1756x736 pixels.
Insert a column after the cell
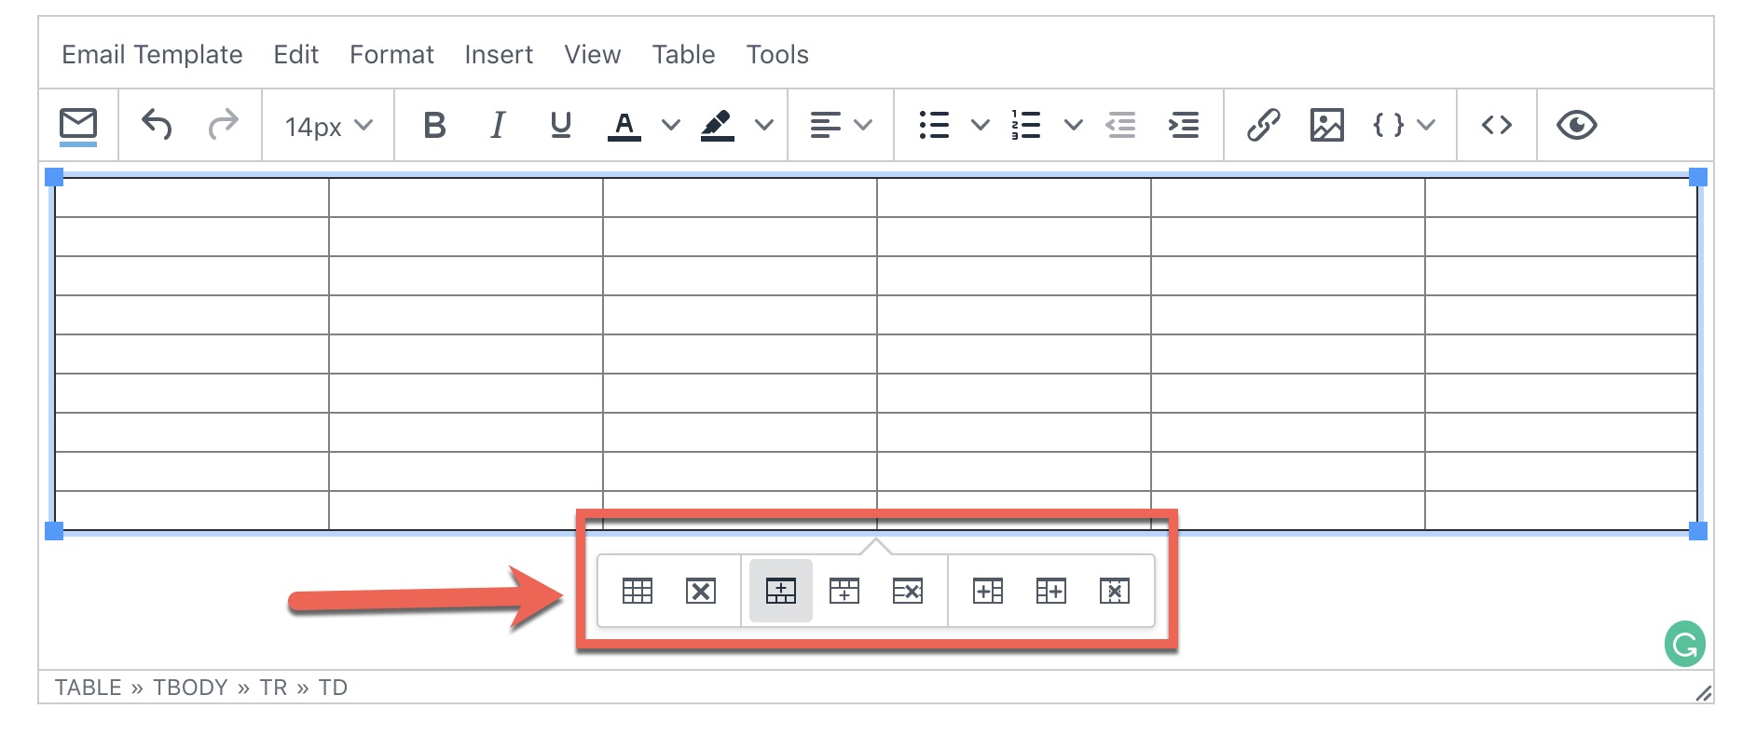tap(1051, 591)
